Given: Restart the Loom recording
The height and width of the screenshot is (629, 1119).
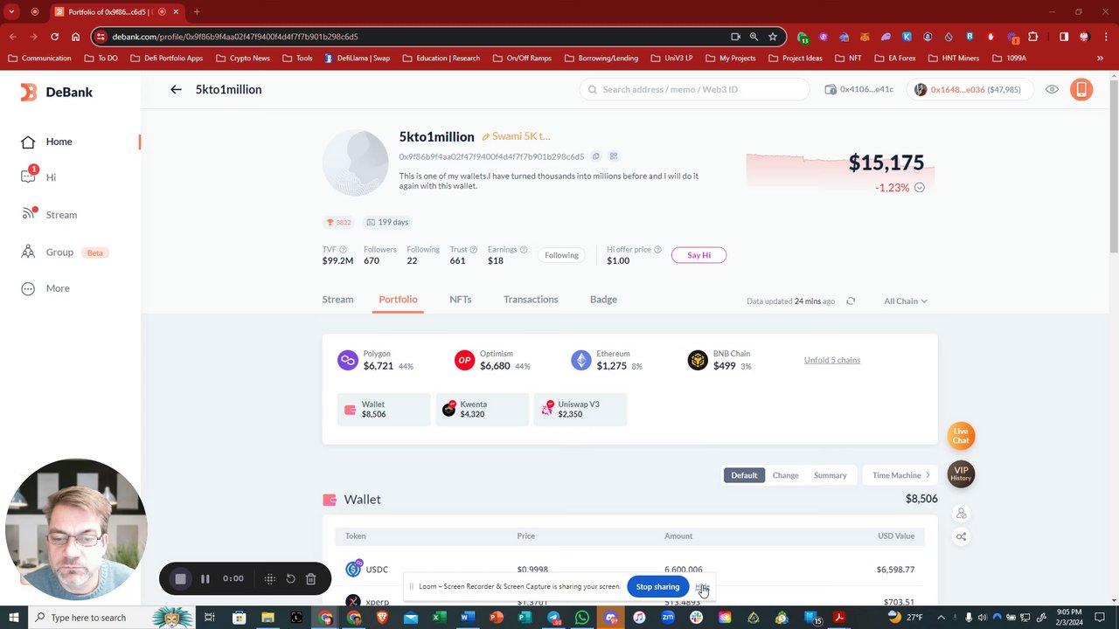Looking at the screenshot, I should (290, 578).
